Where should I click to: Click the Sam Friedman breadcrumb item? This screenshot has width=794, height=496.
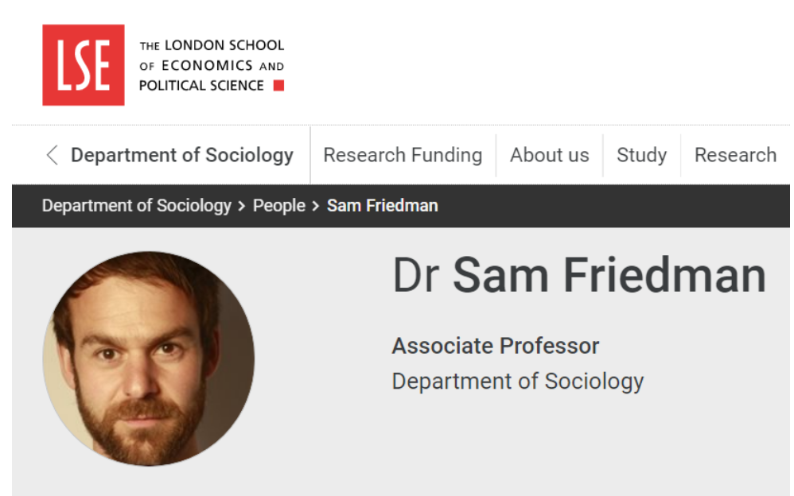(x=383, y=206)
